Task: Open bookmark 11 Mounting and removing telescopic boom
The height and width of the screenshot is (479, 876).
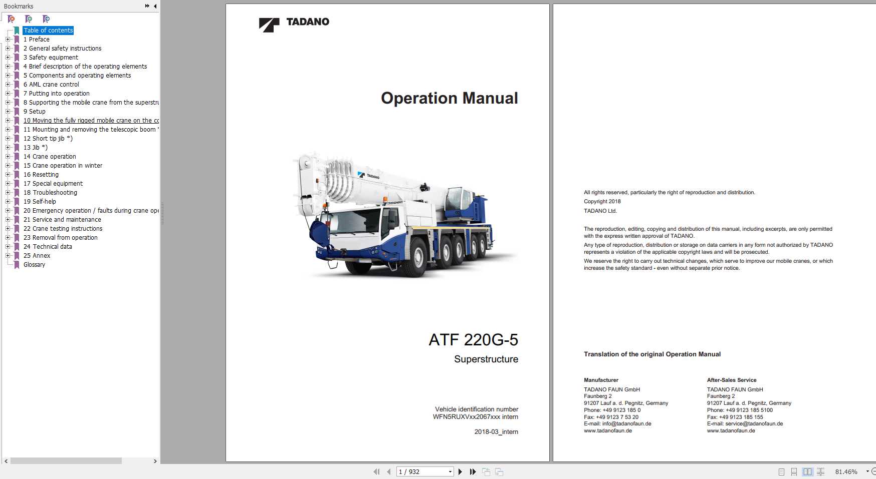Action: click(91, 130)
